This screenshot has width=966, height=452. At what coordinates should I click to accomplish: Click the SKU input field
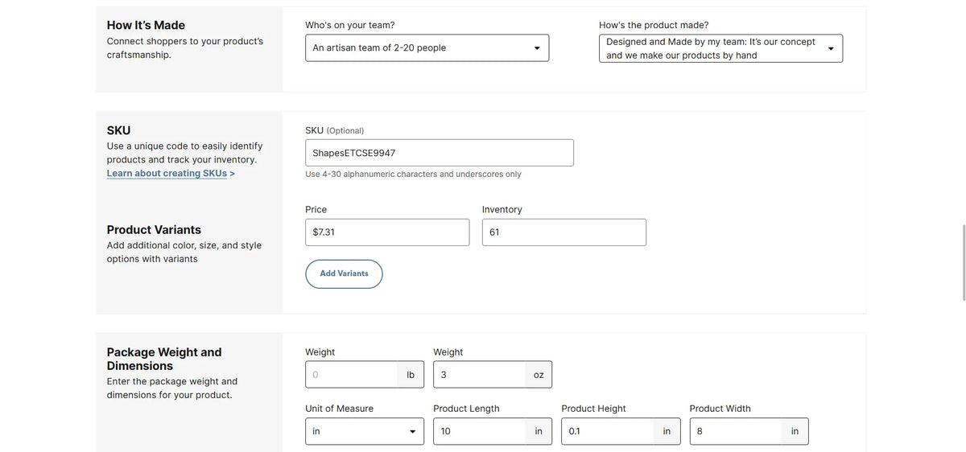pos(440,153)
